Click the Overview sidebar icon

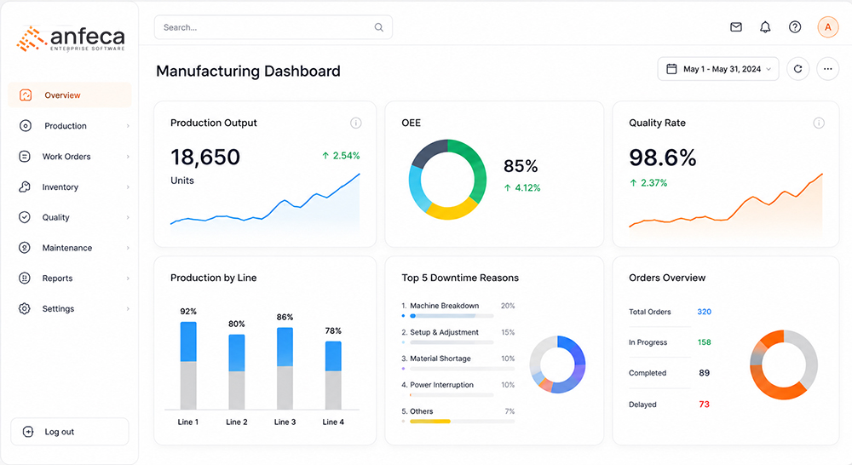pyautogui.click(x=26, y=95)
